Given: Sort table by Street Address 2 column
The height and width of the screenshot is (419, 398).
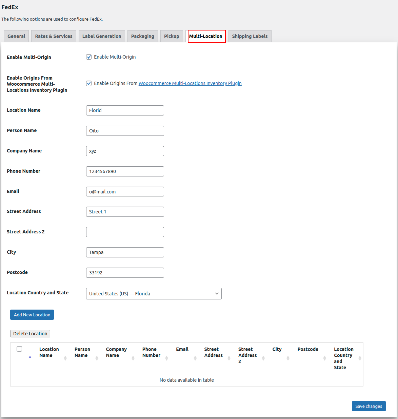Looking at the screenshot, I should pos(247,355).
